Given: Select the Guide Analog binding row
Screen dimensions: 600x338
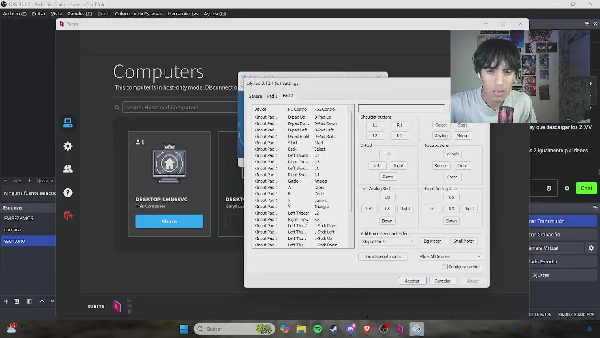Looking at the screenshot, I should click(x=300, y=181).
